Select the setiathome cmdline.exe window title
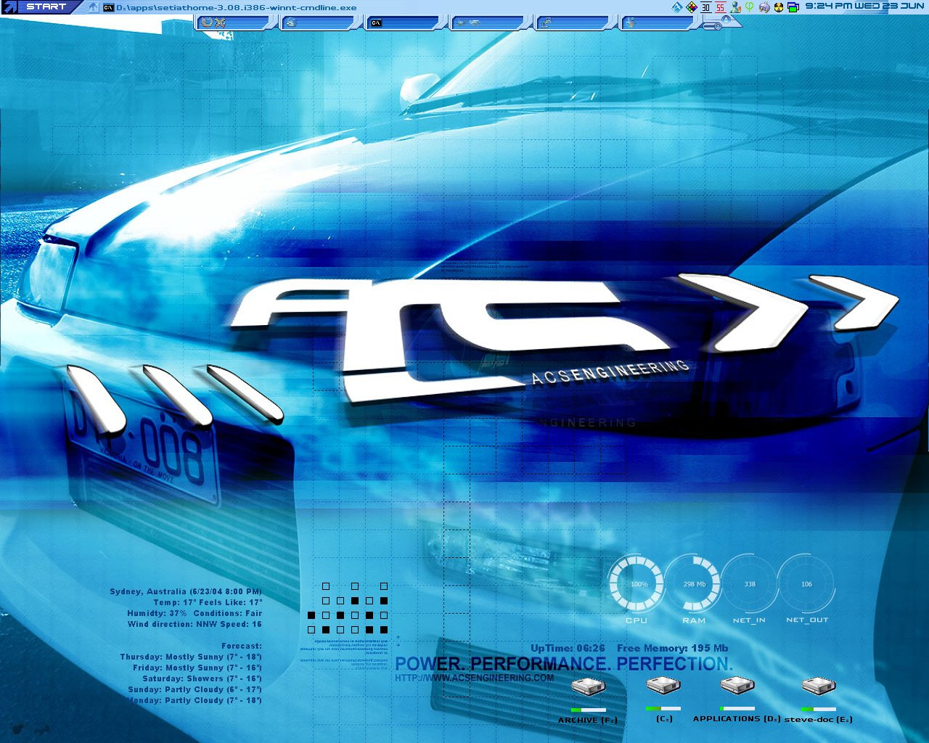The image size is (929, 743). pyautogui.click(x=236, y=7)
